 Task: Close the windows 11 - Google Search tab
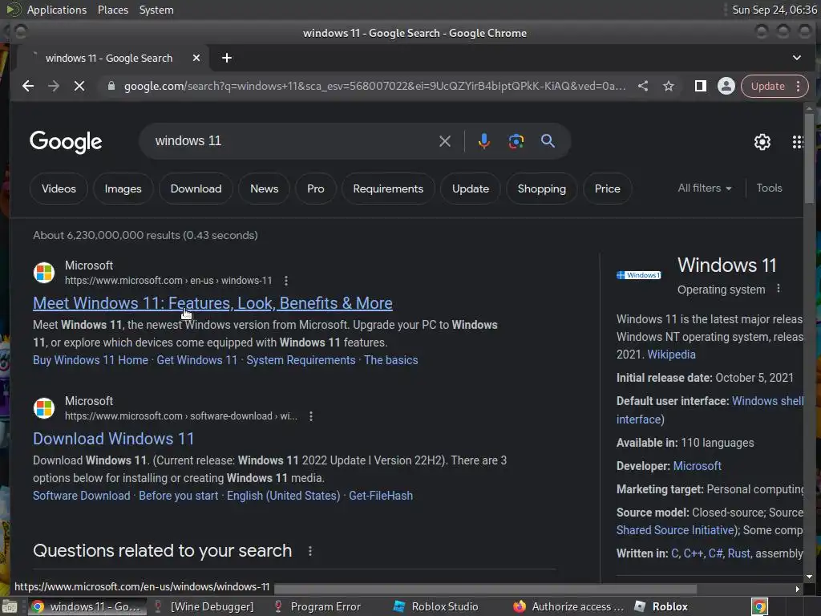click(x=196, y=58)
